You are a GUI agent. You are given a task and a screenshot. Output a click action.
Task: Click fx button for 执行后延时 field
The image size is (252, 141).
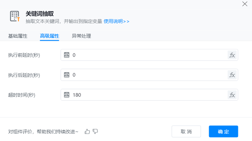pos(232,75)
